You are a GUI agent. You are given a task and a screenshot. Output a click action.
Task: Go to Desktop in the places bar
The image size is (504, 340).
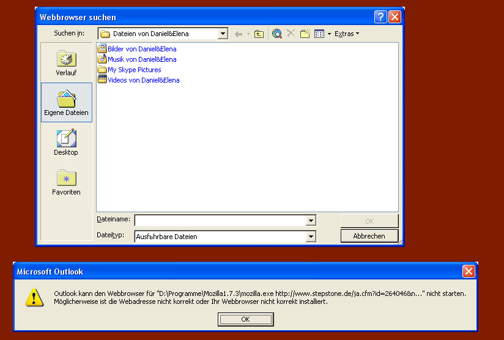point(66,142)
